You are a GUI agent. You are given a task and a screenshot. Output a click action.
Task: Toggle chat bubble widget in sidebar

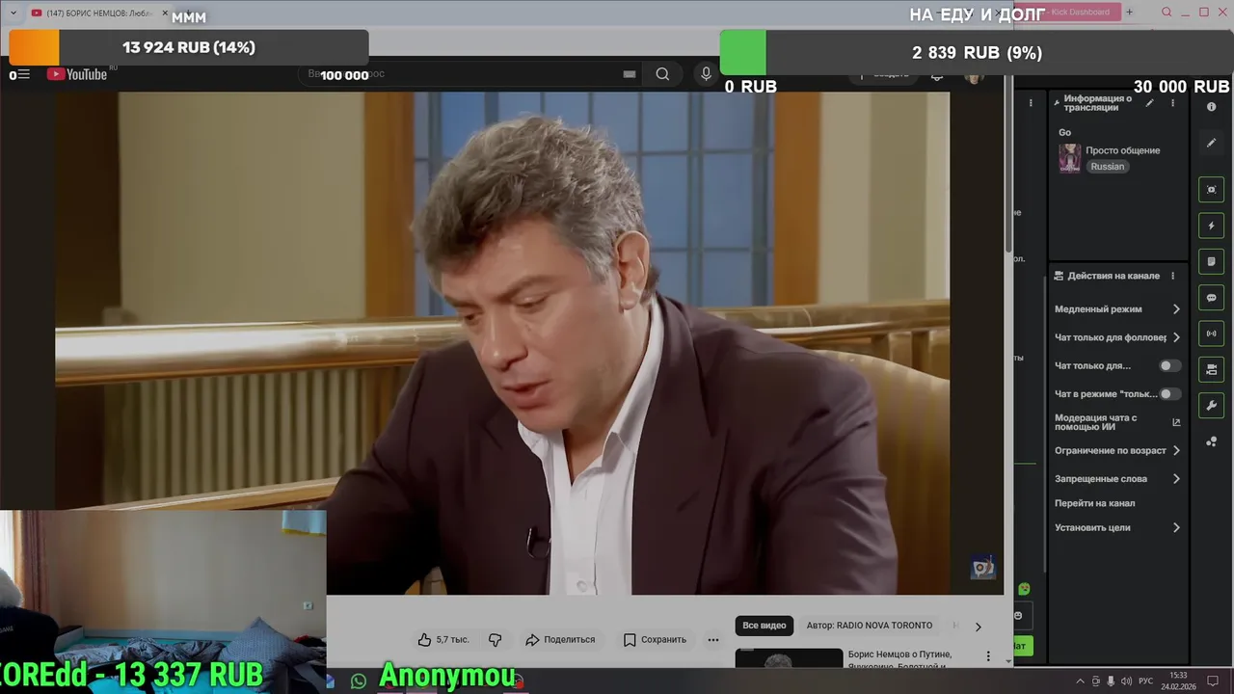coord(1212,298)
